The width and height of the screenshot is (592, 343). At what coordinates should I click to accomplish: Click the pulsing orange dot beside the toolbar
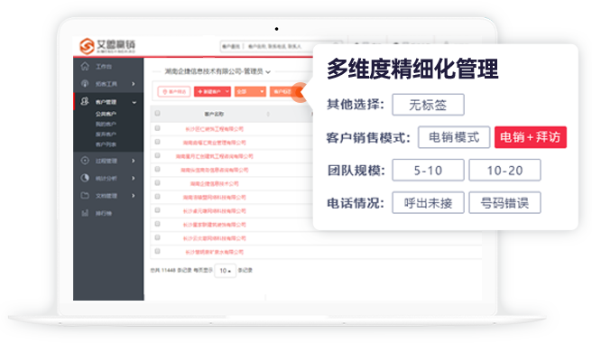click(x=301, y=92)
